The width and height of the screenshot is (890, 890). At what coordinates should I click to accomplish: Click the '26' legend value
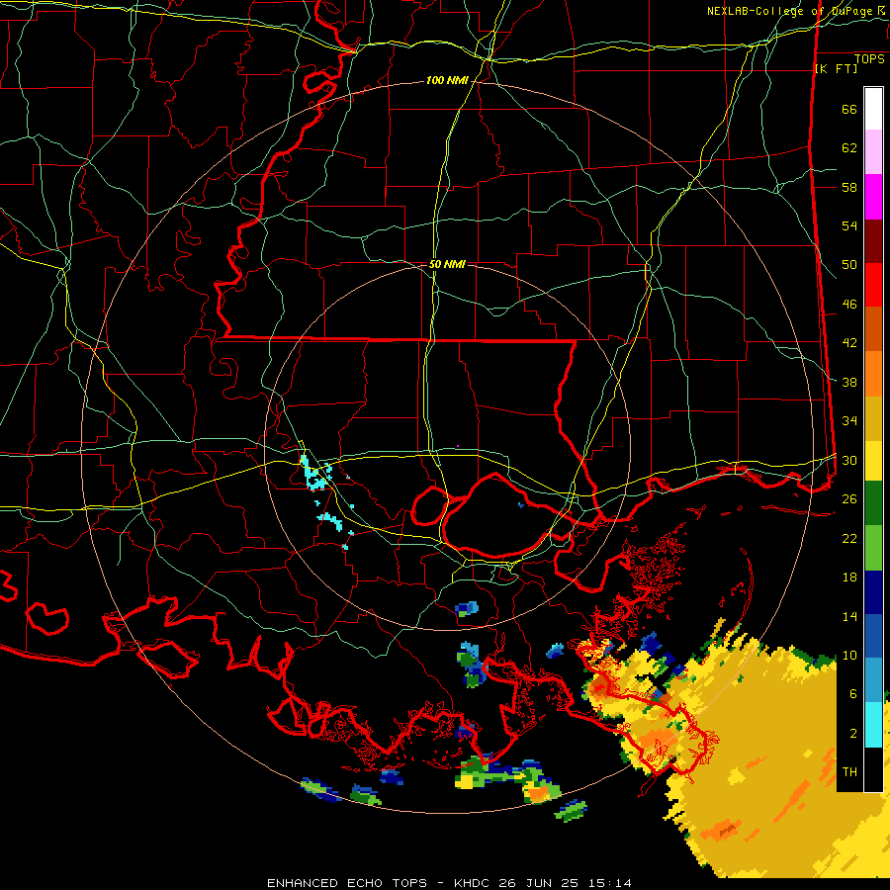pos(849,499)
